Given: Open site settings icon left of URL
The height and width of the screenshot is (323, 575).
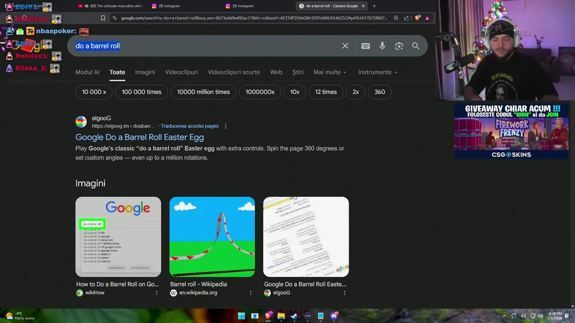Looking at the screenshot, I should point(115,18).
